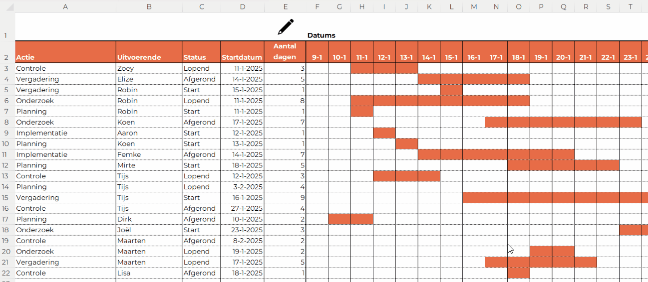This screenshot has width=648, height=282.
Task: Click start date 3-2-2025
Action: coord(242,187)
